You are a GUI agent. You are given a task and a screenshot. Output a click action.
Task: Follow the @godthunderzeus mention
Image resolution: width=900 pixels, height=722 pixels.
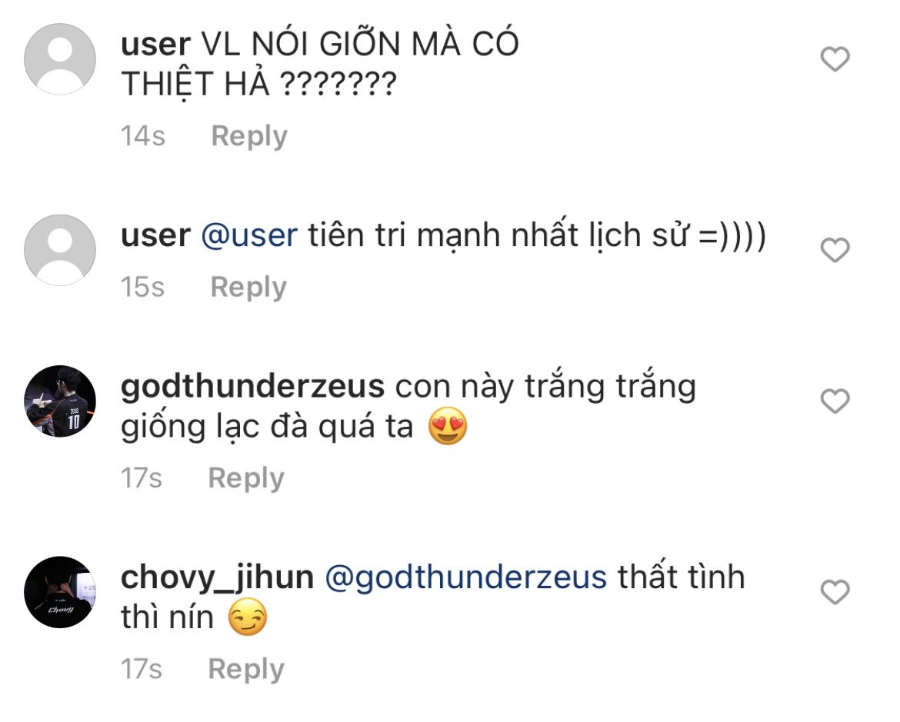[466, 578]
